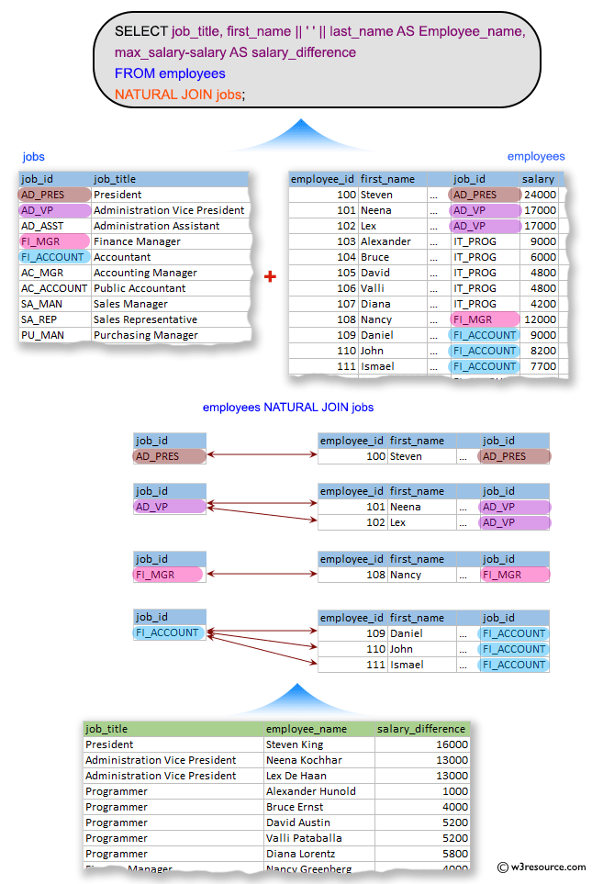Image resolution: width=592 pixels, height=884 pixels.
Task: Select 'PU_MAN' job_id cell
Action: tap(55, 335)
